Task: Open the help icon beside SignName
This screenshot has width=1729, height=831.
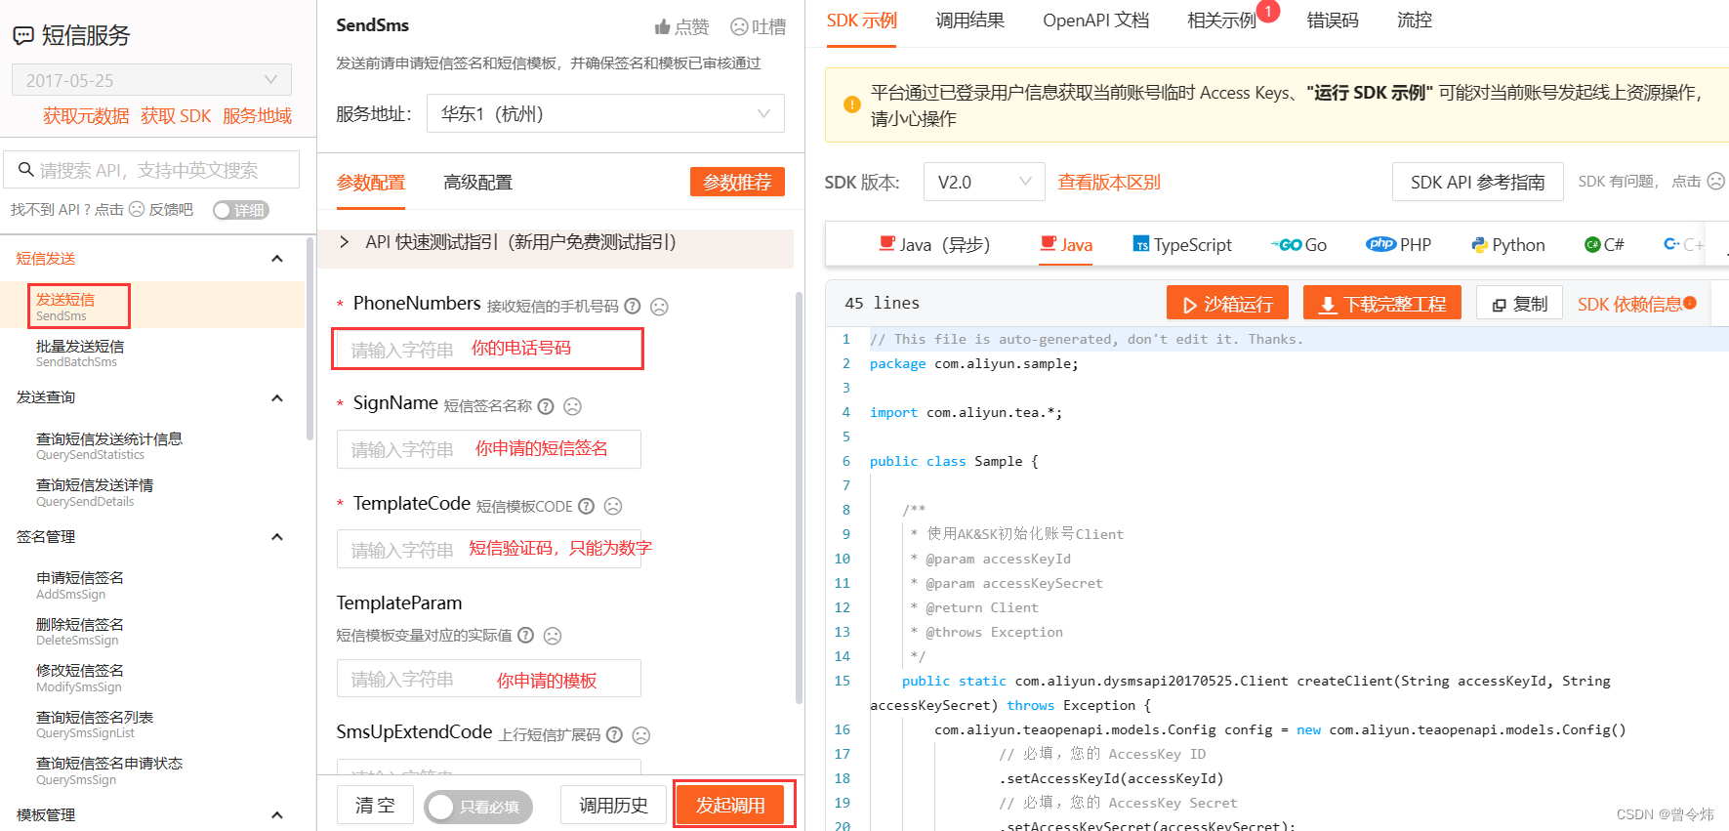Action: (546, 406)
